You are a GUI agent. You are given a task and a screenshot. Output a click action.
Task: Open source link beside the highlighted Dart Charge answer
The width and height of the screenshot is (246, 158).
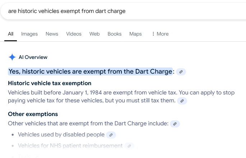[181, 72]
